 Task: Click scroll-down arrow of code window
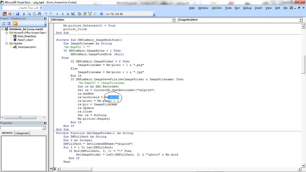(303, 166)
